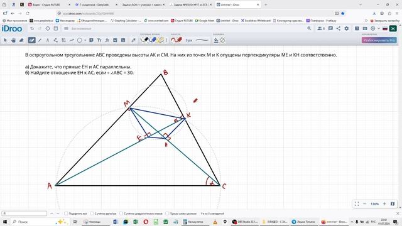Select the freehand arrow tool
The image size is (402, 226).
(x=72, y=40)
